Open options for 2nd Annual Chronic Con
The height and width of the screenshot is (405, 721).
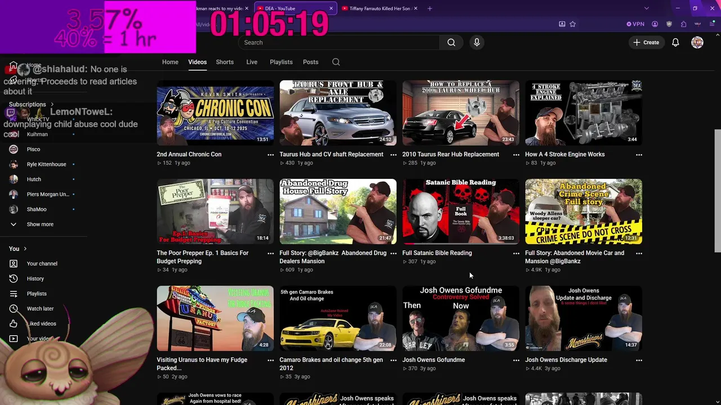(270, 155)
